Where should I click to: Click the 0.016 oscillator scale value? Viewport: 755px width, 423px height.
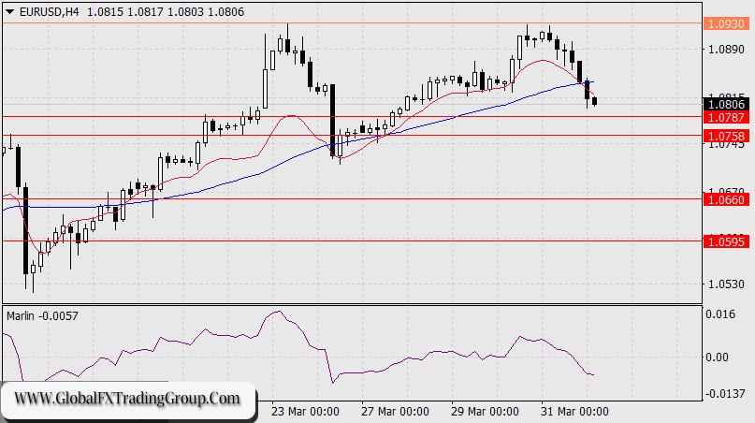coord(720,314)
